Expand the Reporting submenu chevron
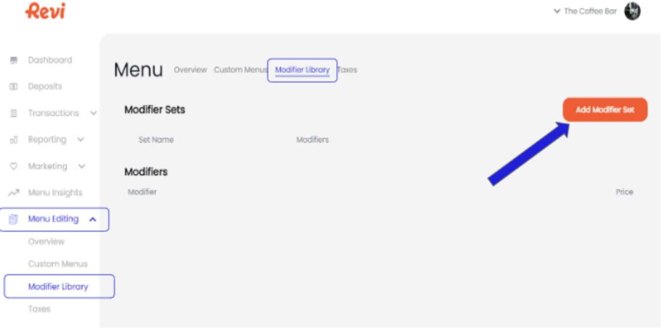 82,139
